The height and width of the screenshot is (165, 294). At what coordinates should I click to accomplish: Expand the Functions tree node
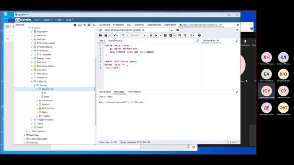tap(32, 62)
